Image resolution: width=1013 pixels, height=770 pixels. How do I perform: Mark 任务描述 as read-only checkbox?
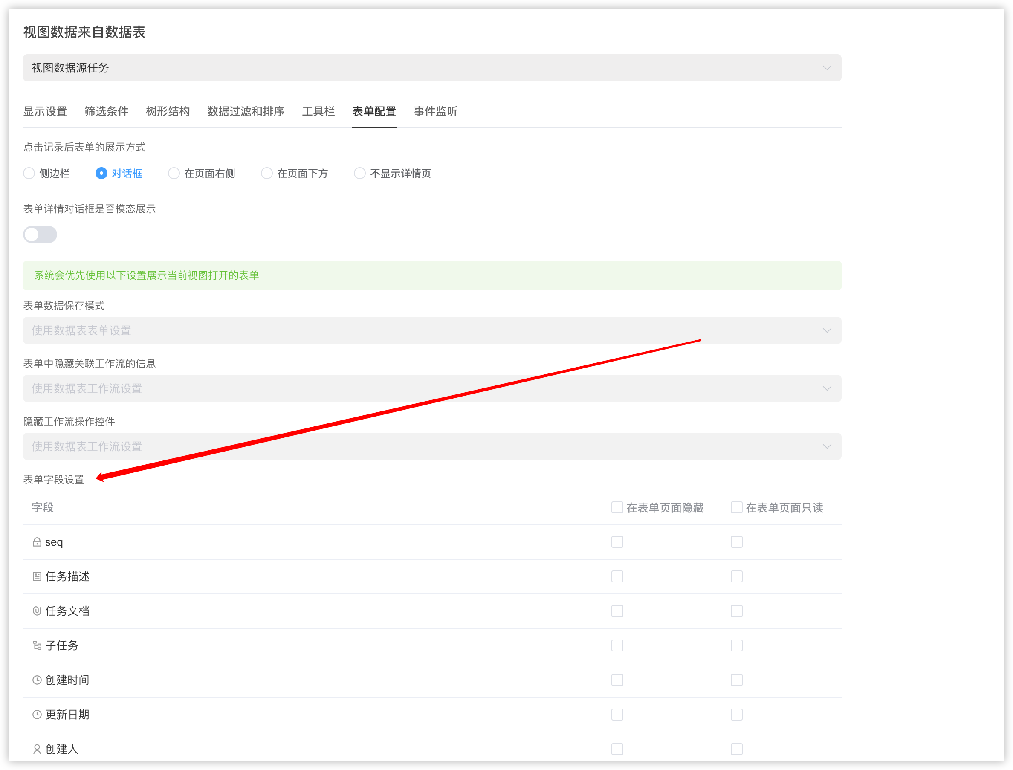pos(736,576)
